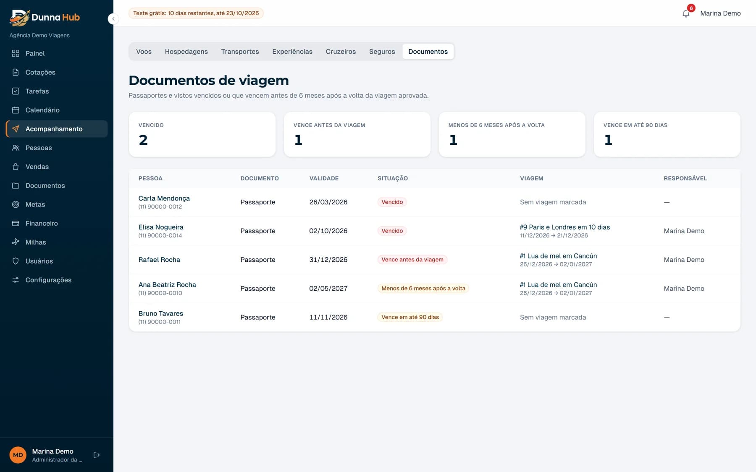Click the Menos de 6 meses após a volta badge
This screenshot has height=472, width=756.
[423, 288]
